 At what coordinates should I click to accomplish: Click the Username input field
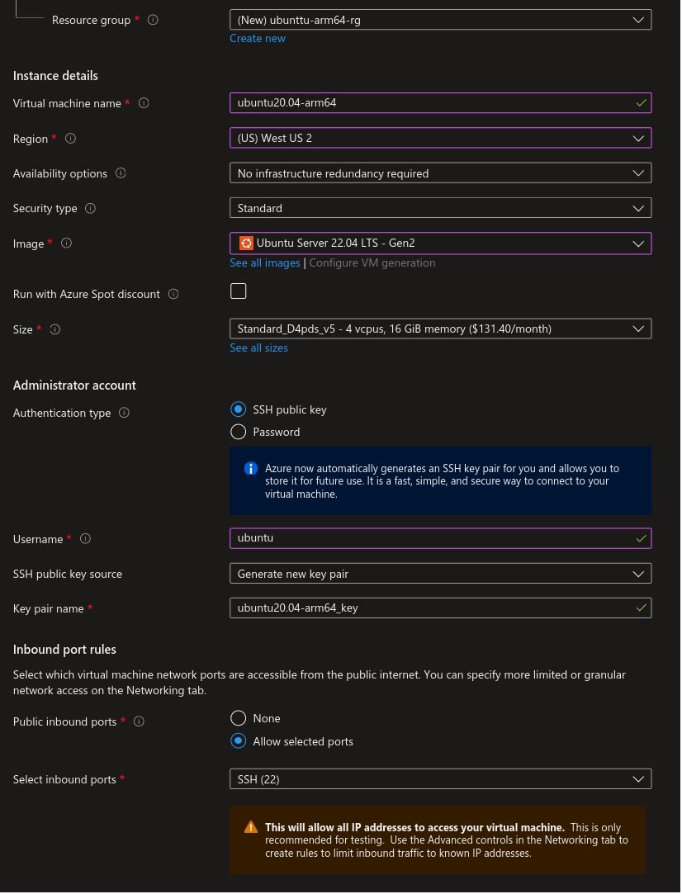(440, 538)
